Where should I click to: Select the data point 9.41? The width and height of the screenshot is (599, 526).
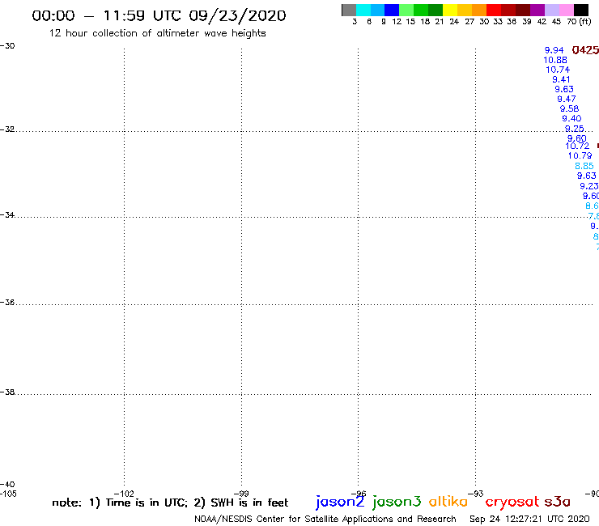pos(561,79)
